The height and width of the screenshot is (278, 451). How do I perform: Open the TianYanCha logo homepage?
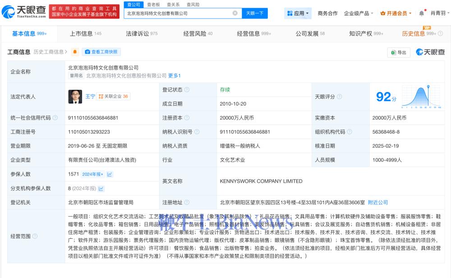[23, 12]
